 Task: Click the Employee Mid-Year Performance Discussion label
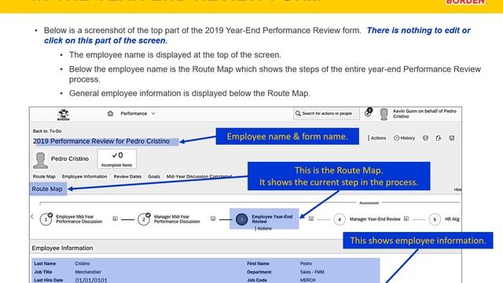[79, 219]
